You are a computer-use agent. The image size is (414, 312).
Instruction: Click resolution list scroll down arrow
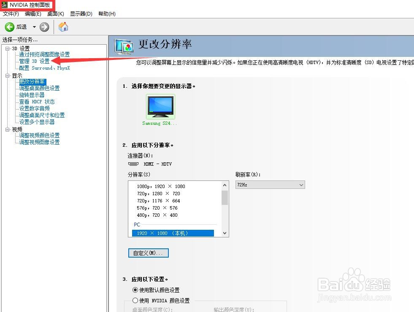[225, 233]
